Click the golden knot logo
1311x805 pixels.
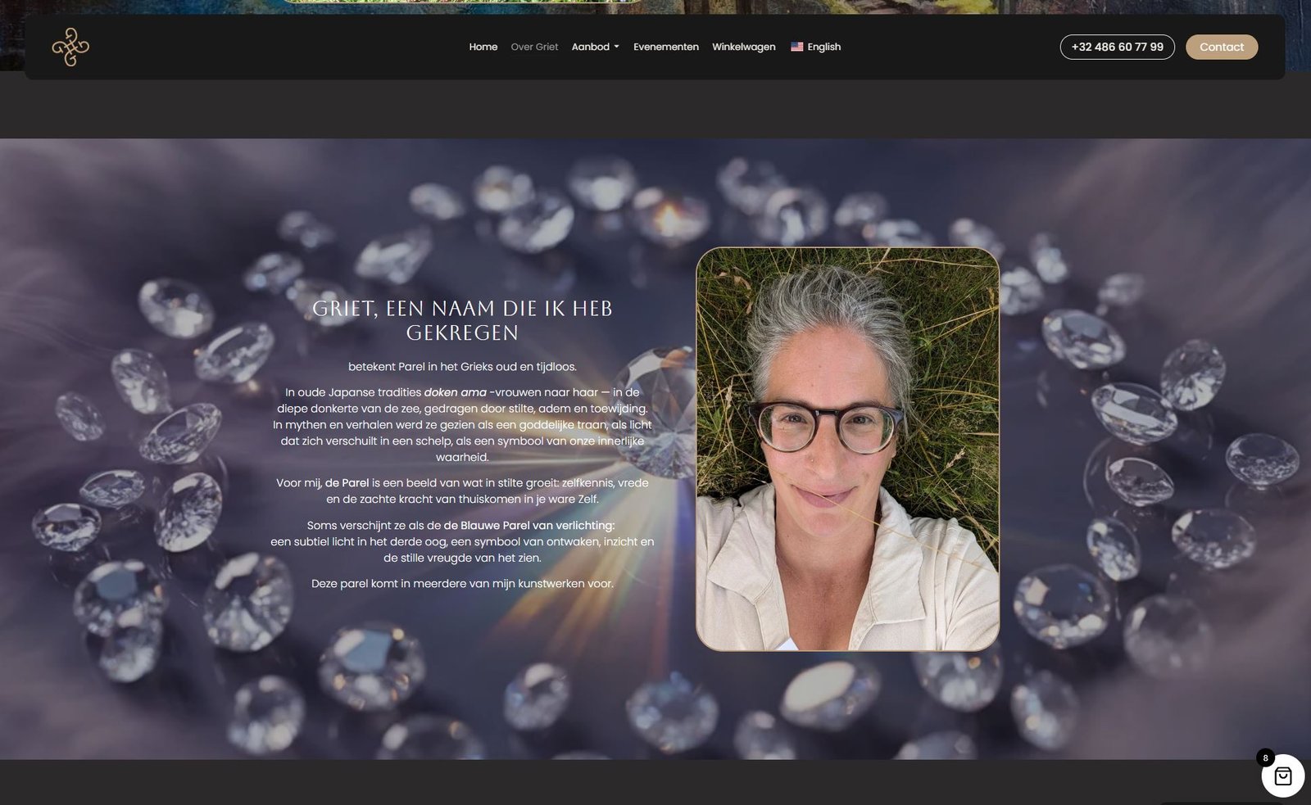coord(70,47)
